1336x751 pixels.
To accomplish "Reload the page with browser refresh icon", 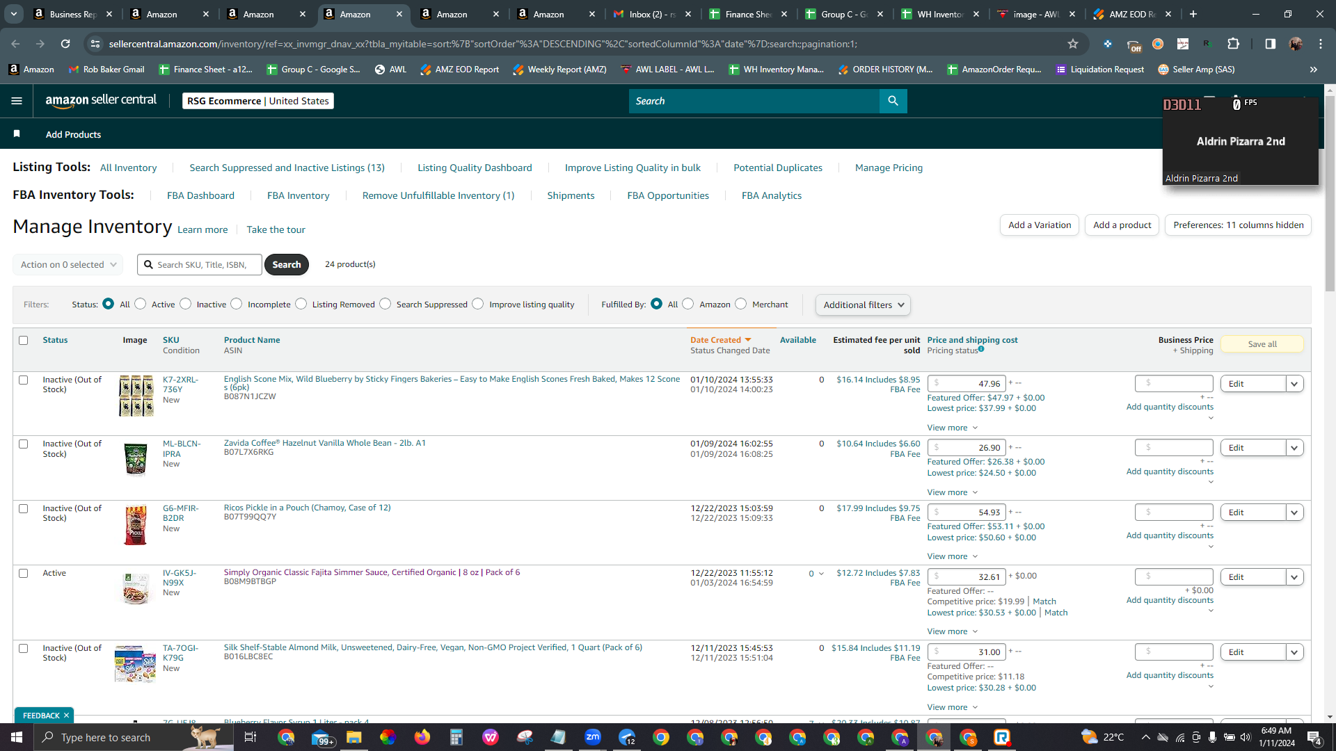I will coord(65,44).
